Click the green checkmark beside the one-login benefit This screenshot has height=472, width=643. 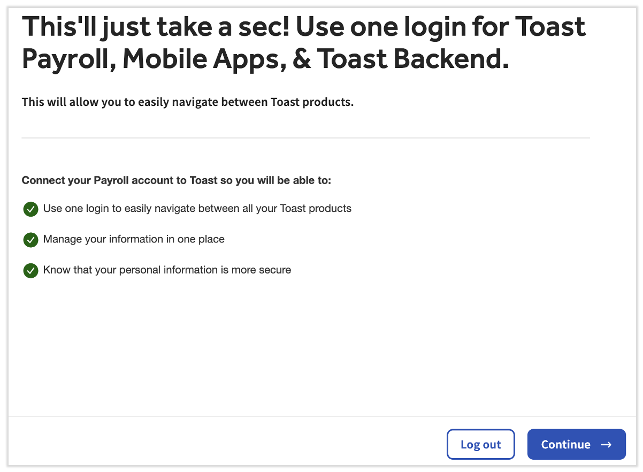[x=30, y=209]
